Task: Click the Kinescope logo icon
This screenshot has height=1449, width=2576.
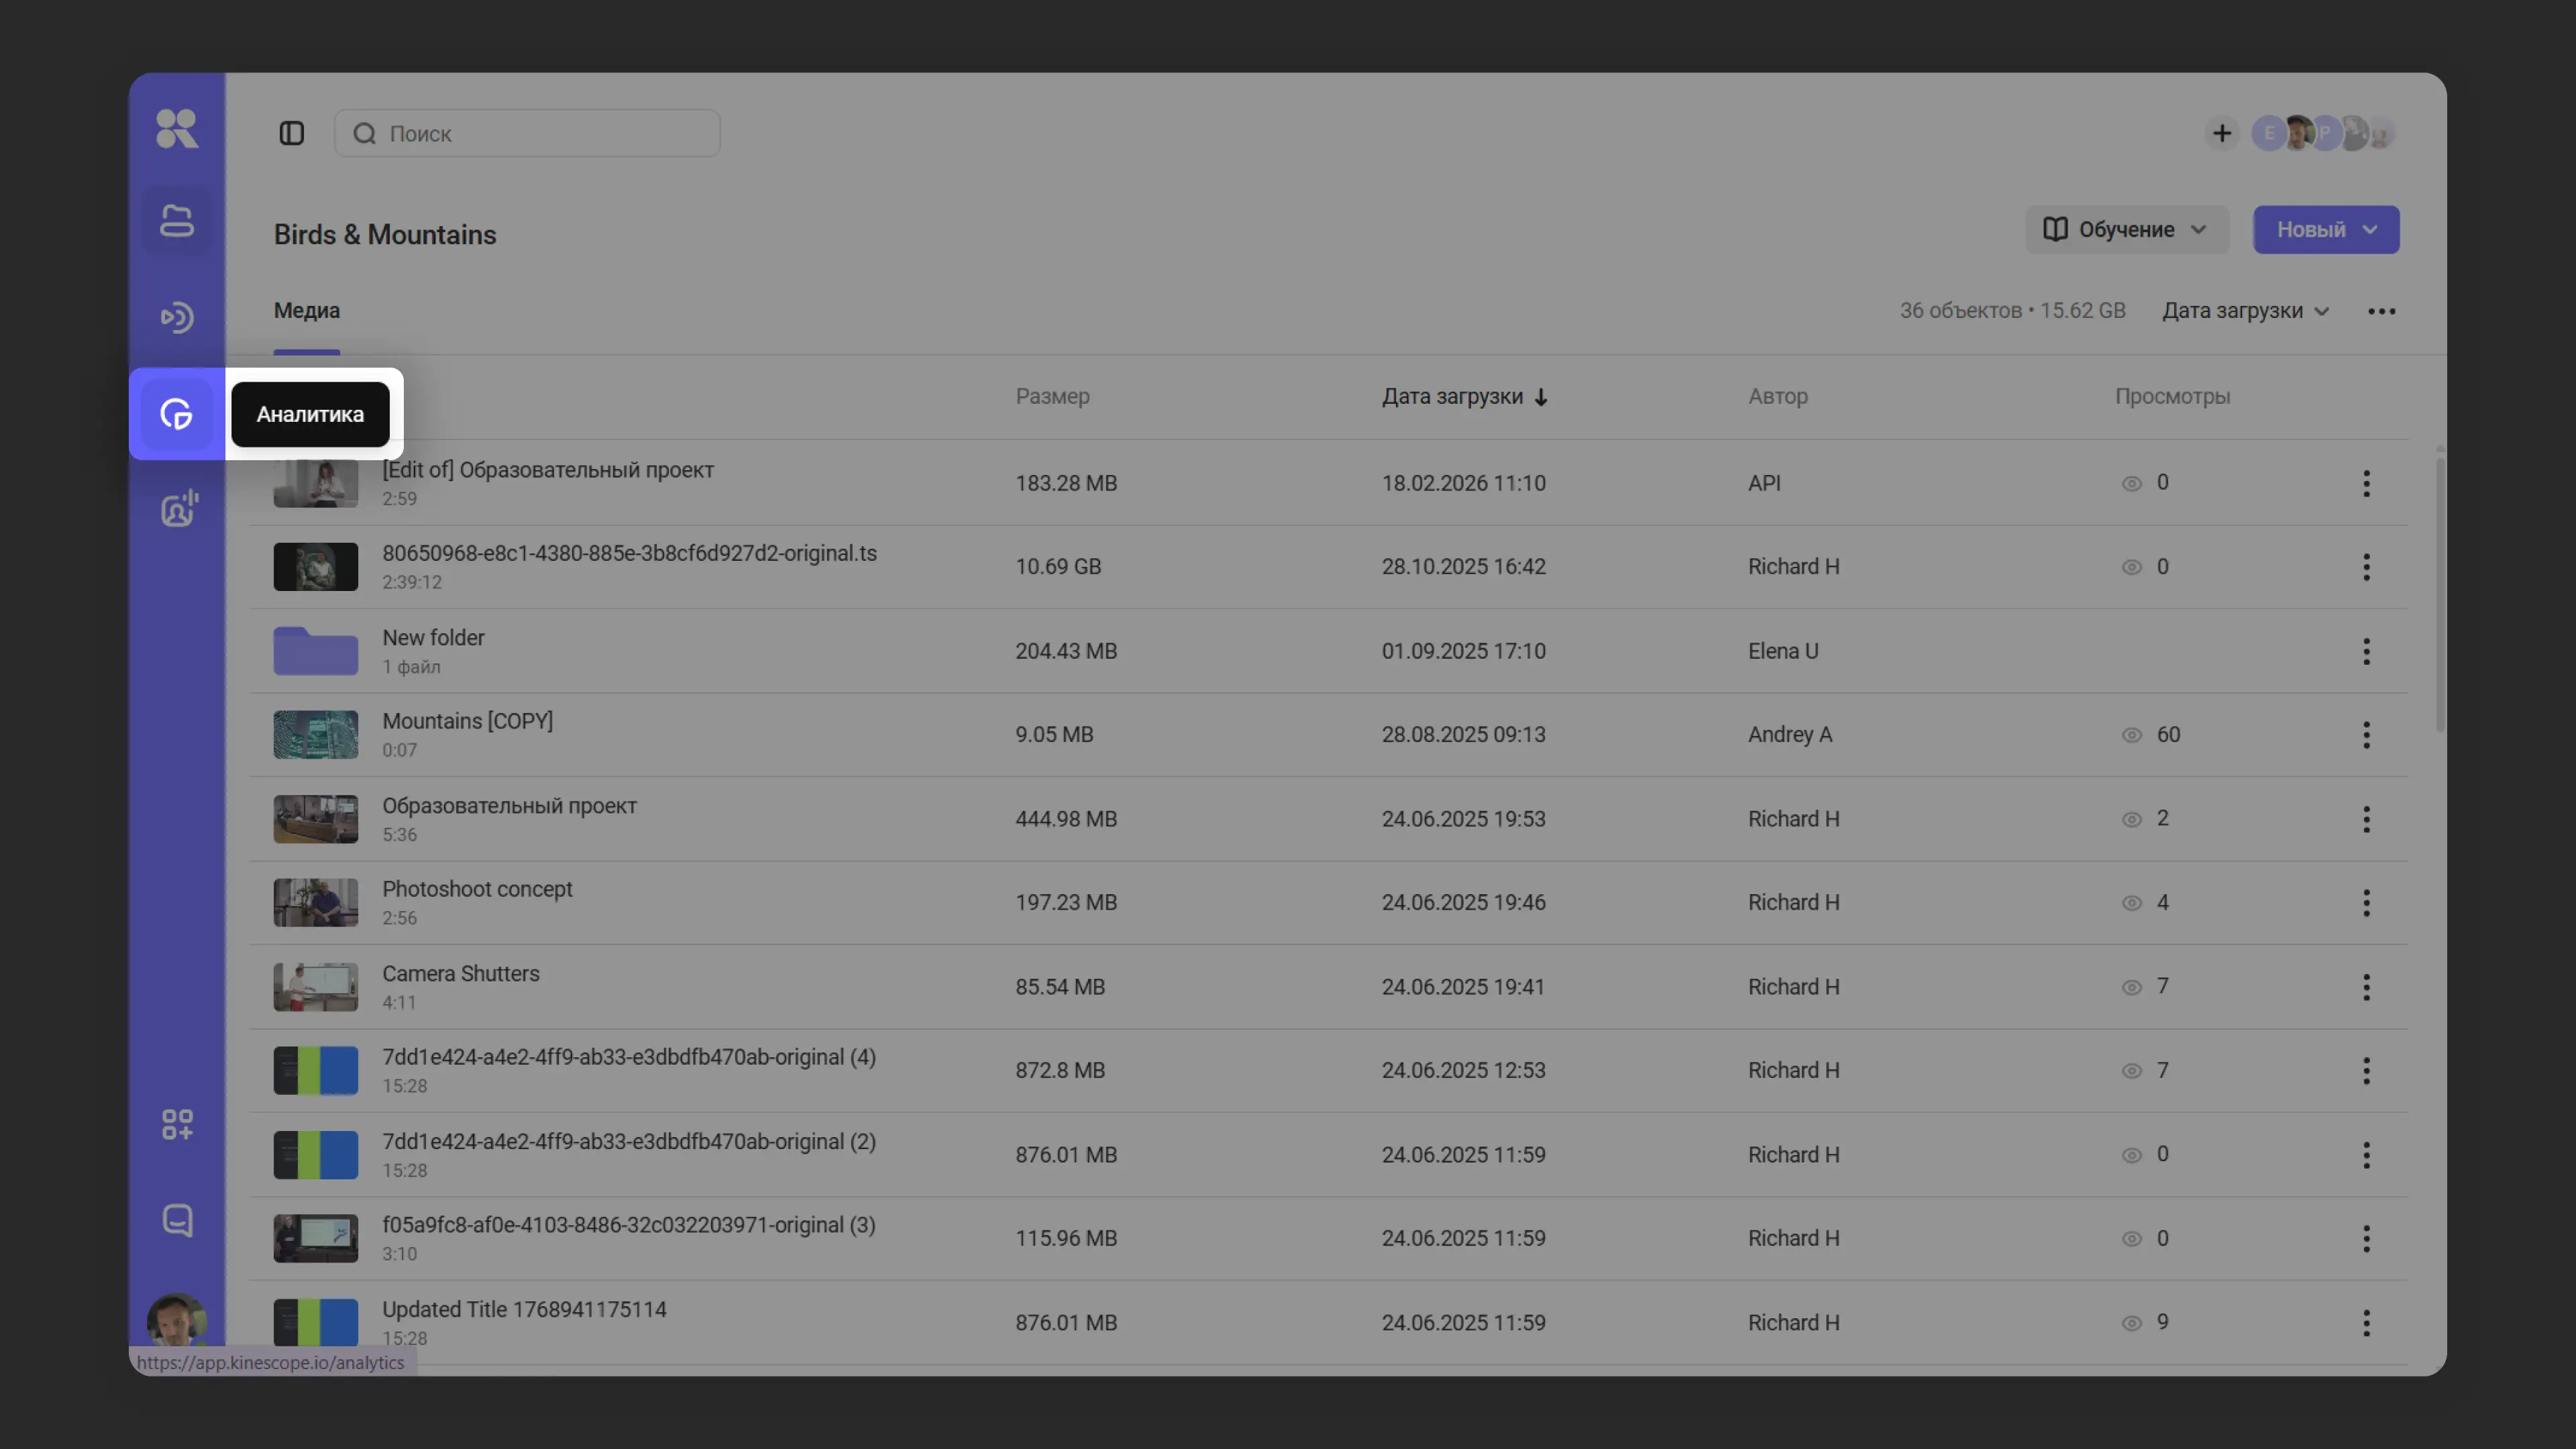Action: 177,129
